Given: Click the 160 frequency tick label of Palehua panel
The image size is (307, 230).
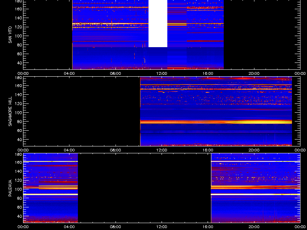Looking at the screenshot, I should tap(18, 162).
